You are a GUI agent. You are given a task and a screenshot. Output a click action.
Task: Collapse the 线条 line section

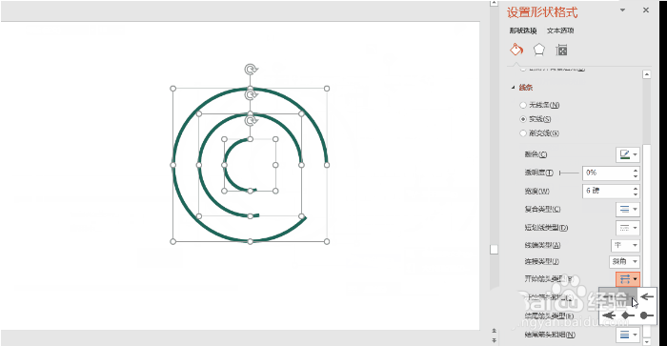click(513, 88)
